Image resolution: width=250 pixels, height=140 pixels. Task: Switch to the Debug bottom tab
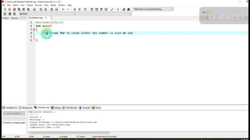click(x=56, y=108)
